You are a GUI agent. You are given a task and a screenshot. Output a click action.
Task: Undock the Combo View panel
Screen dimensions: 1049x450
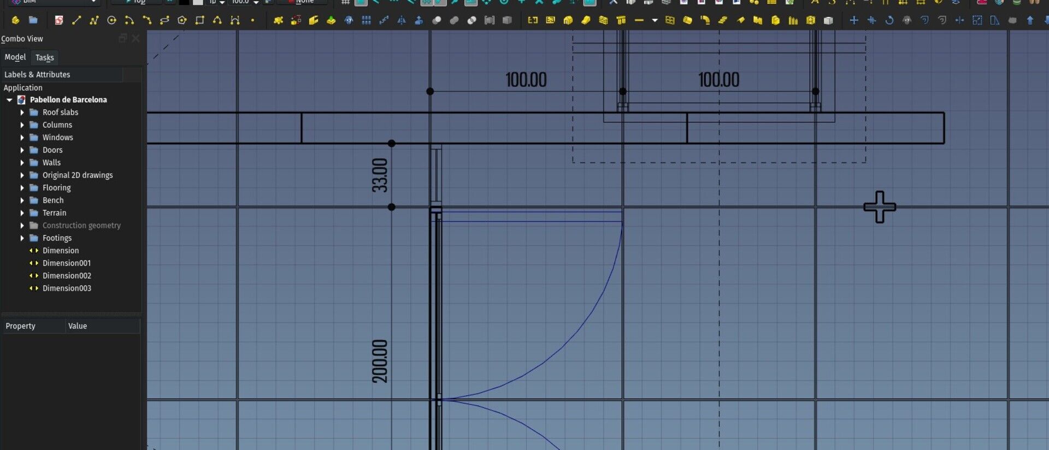coord(123,38)
